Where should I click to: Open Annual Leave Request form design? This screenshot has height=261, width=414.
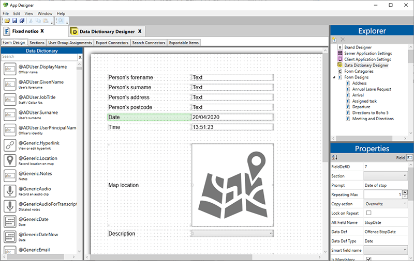click(x=372, y=89)
